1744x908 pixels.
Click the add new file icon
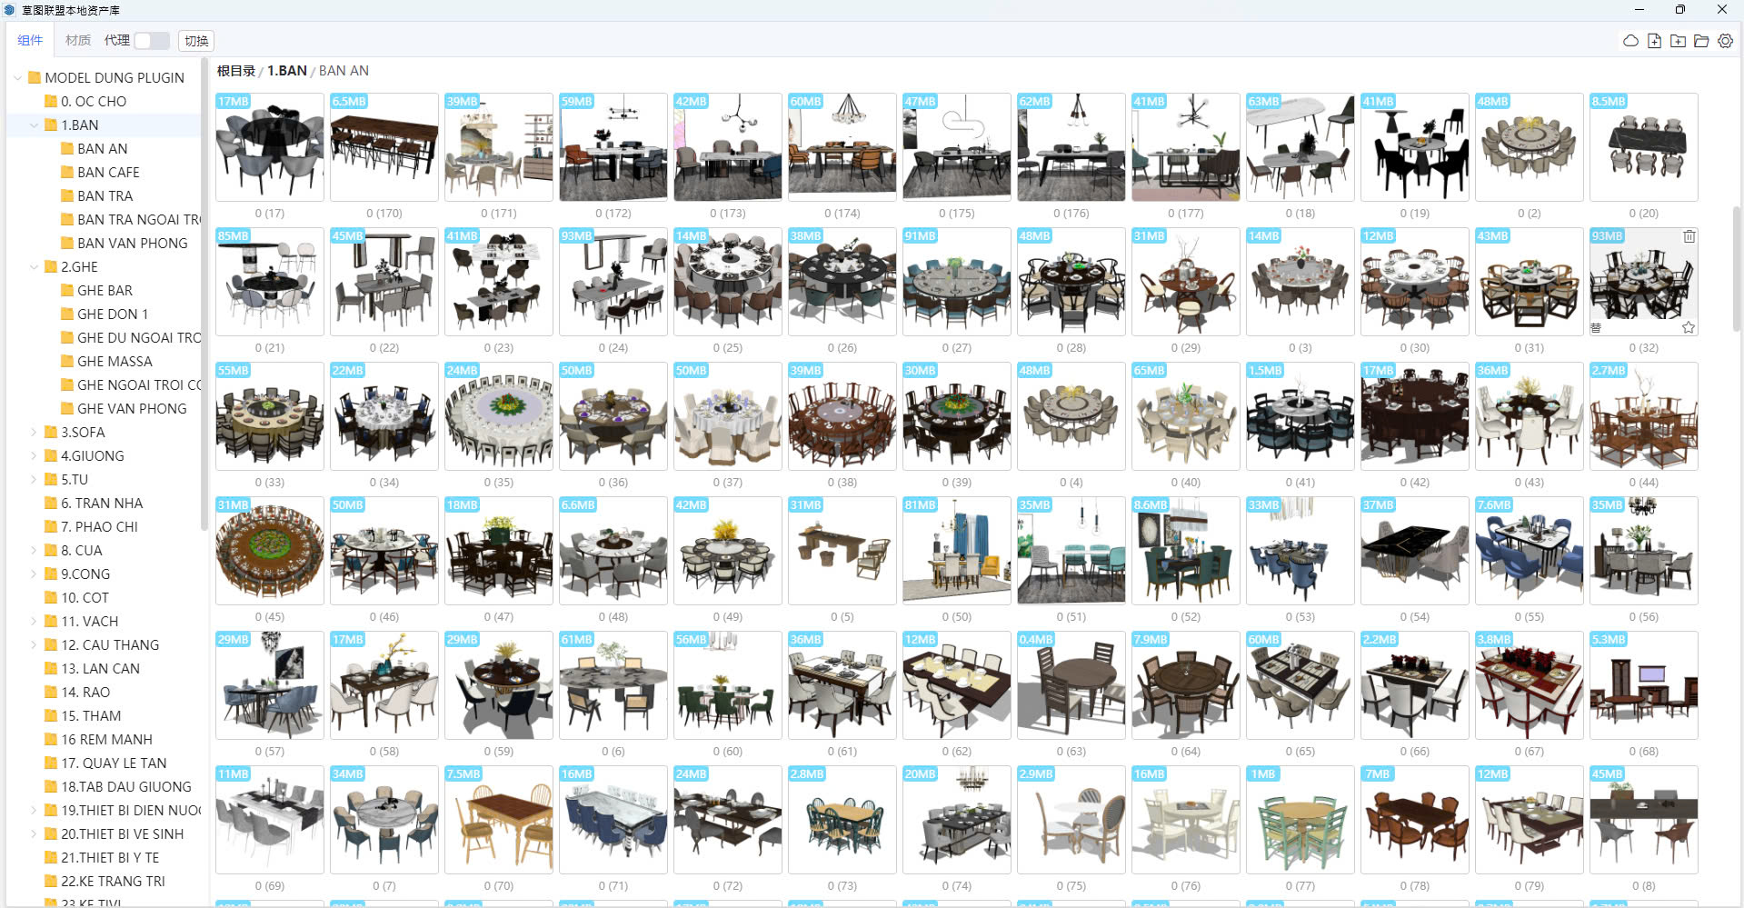(1654, 41)
